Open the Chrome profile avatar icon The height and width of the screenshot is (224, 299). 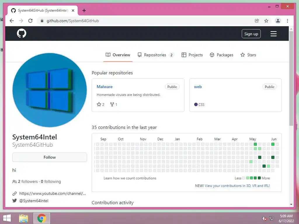[x=278, y=21]
